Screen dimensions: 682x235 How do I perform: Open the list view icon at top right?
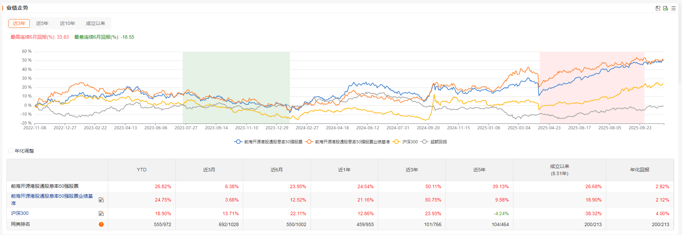pyautogui.click(x=673, y=8)
